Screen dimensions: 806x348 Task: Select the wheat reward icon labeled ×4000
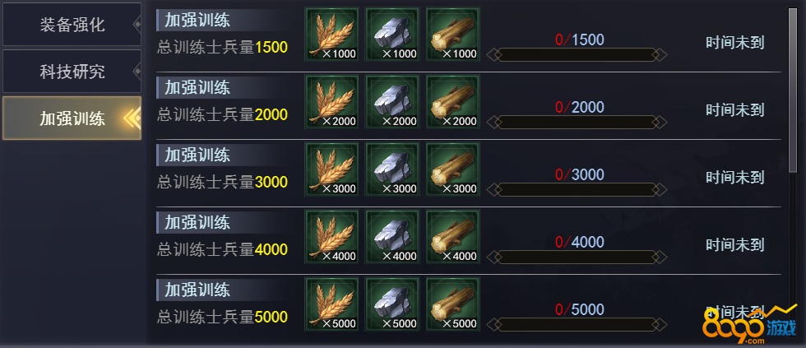coord(331,236)
